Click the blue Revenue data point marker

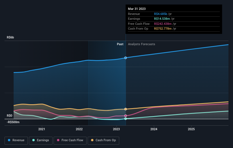125,58
